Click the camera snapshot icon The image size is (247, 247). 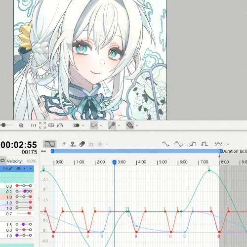91,144
